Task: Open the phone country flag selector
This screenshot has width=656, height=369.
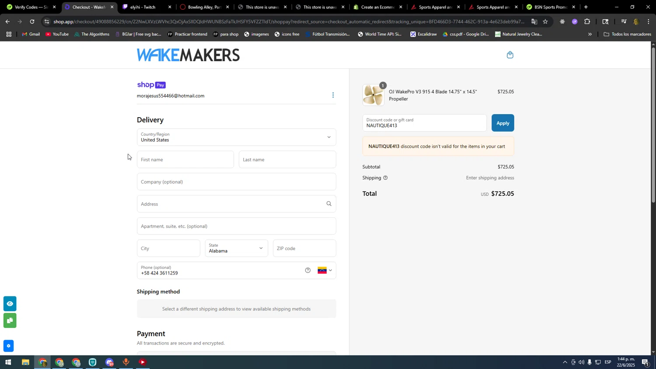Action: tap(325, 270)
